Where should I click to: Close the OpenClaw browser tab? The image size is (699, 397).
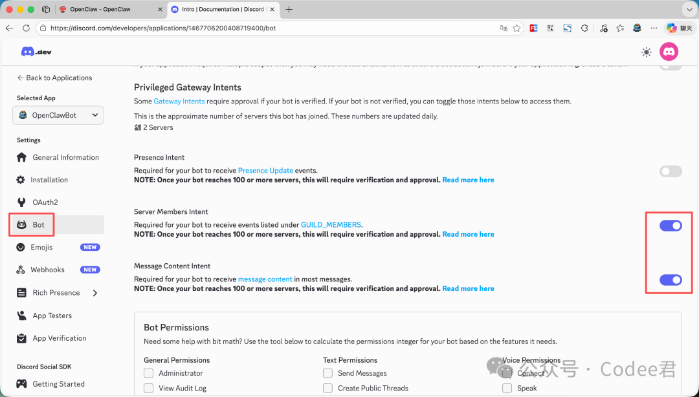click(x=160, y=9)
